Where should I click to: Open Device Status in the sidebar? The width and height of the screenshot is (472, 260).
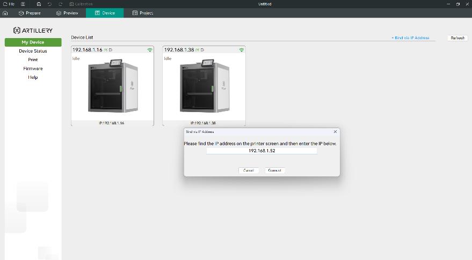coord(33,51)
